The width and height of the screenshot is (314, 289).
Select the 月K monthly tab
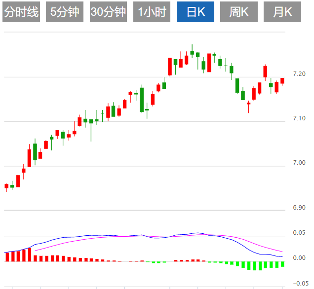click(282, 12)
